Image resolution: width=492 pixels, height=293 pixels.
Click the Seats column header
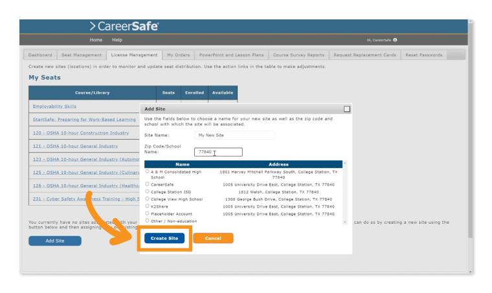168,92
